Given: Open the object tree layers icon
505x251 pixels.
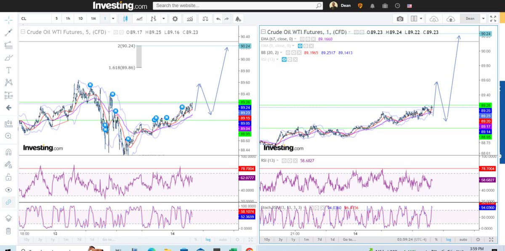Looking at the screenshot, I should point(8,218).
